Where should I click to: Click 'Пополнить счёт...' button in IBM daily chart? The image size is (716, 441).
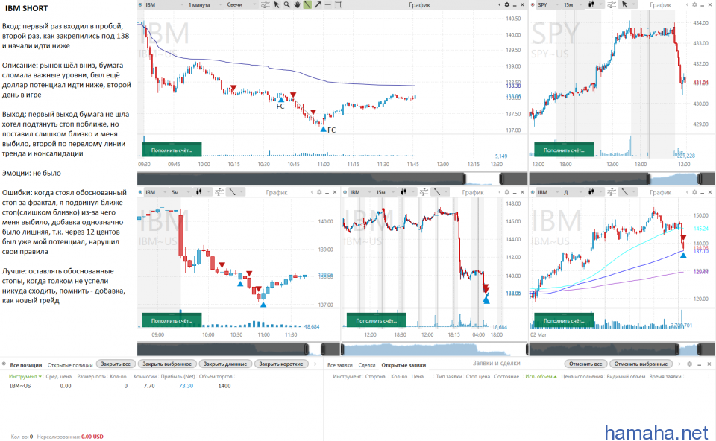(x=564, y=320)
